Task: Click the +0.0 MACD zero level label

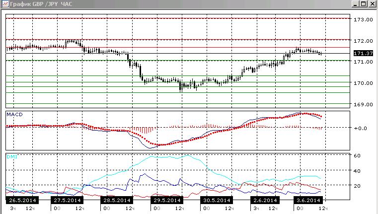Action: click(x=360, y=129)
